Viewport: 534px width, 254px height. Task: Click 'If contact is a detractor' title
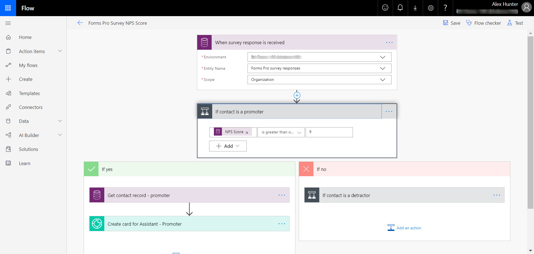tap(346, 195)
